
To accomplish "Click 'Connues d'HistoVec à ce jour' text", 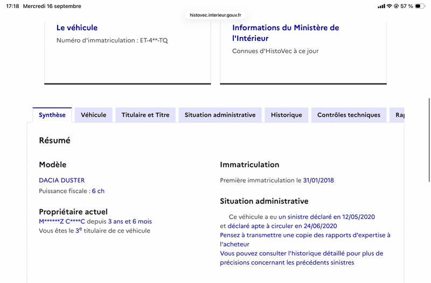I will click(275, 51).
